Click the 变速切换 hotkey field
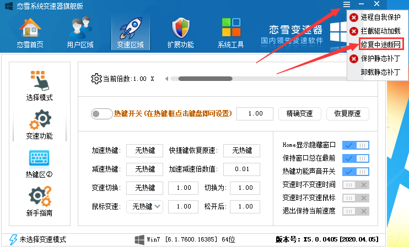The width and height of the screenshot is (409, 247). (x=145, y=188)
